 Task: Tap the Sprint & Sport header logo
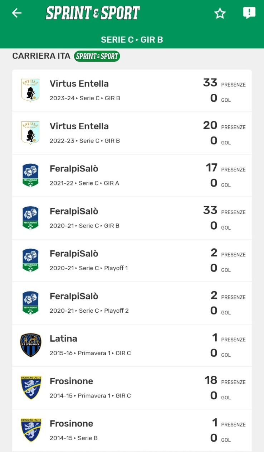click(93, 13)
